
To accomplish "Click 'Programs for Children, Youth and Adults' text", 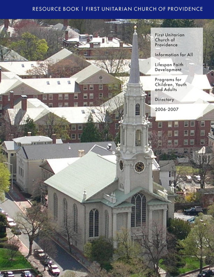I will [171, 85].
